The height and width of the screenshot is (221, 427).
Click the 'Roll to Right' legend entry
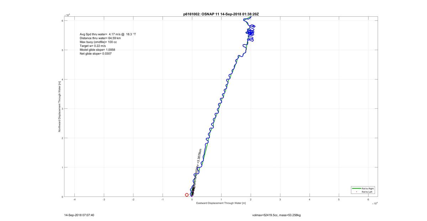[363, 188]
